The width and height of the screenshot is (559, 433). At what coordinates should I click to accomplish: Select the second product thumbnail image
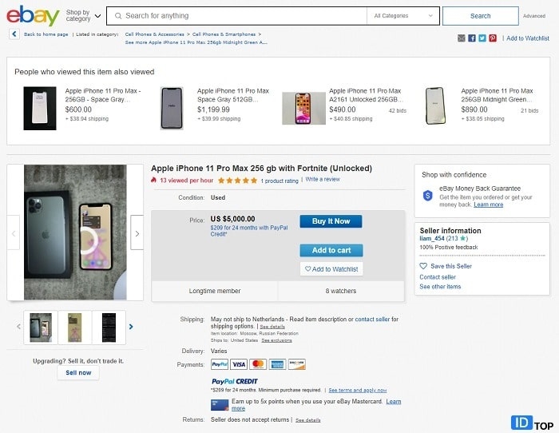point(74,327)
